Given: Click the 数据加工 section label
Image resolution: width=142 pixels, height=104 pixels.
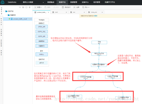Looking at the screenshot, I should (x=42, y=23).
